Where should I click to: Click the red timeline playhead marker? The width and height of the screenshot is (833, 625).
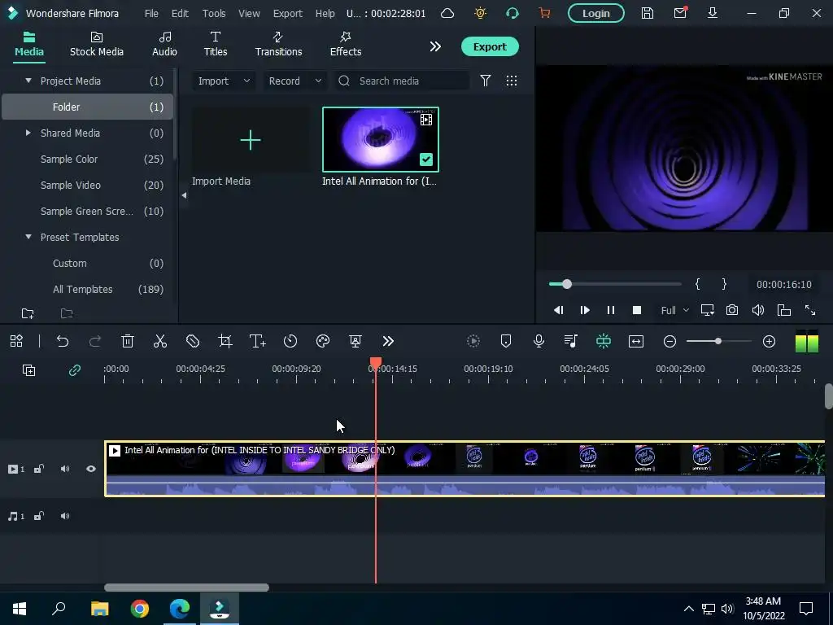point(376,363)
